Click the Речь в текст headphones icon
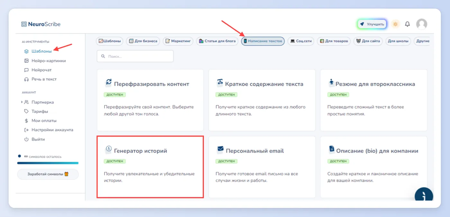The width and height of the screenshot is (450, 217). [27, 79]
